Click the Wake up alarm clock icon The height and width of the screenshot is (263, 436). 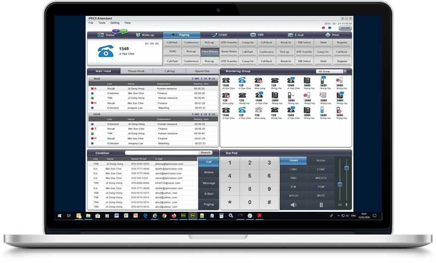pyautogui.click(x=138, y=35)
